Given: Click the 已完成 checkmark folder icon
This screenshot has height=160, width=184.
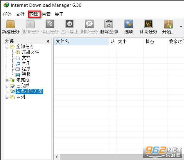Looking at the screenshot, I should (x=12, y=86).
